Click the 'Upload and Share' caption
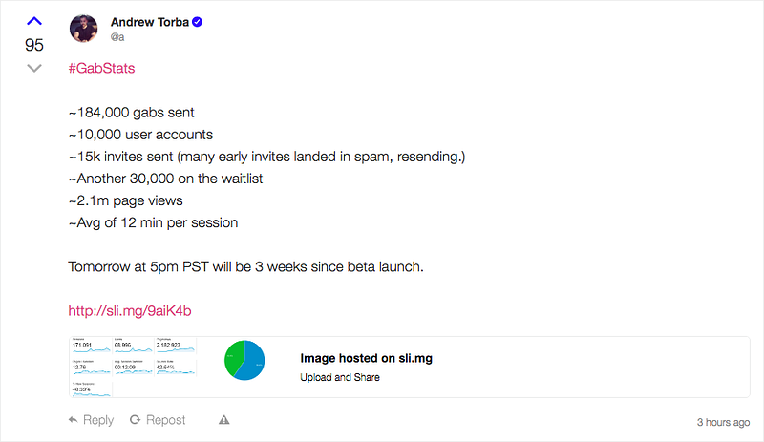This screenshot has height=442, width=764. pos(340,378)
